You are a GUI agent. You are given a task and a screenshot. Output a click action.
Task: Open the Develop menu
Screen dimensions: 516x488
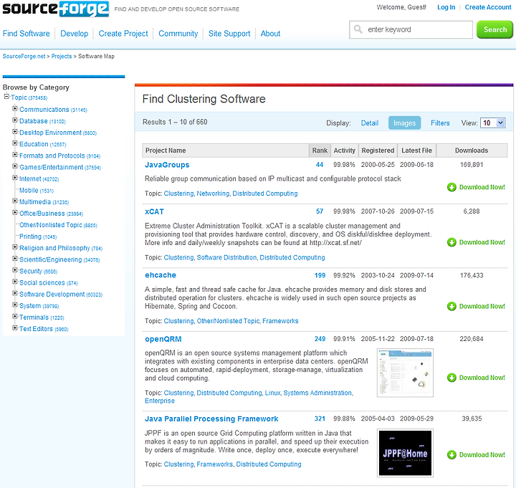(x=75, y=34)
